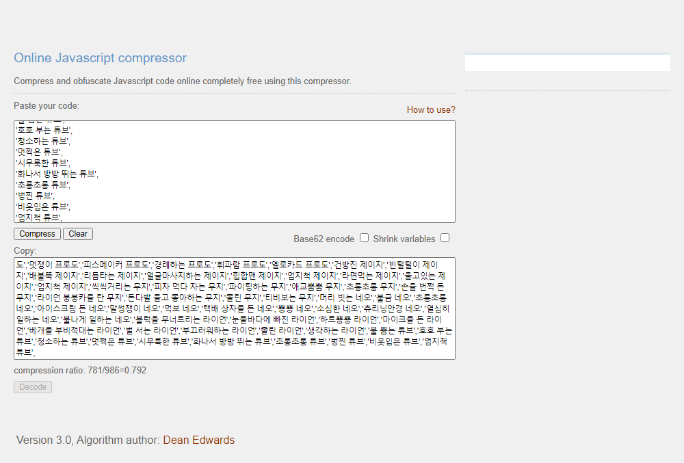
Task: Click the Online Javascript compressor title
Action: point(101,57)
